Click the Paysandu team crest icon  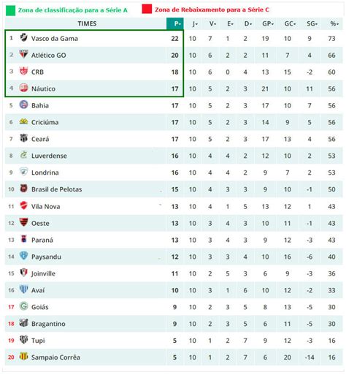point(23,256)
